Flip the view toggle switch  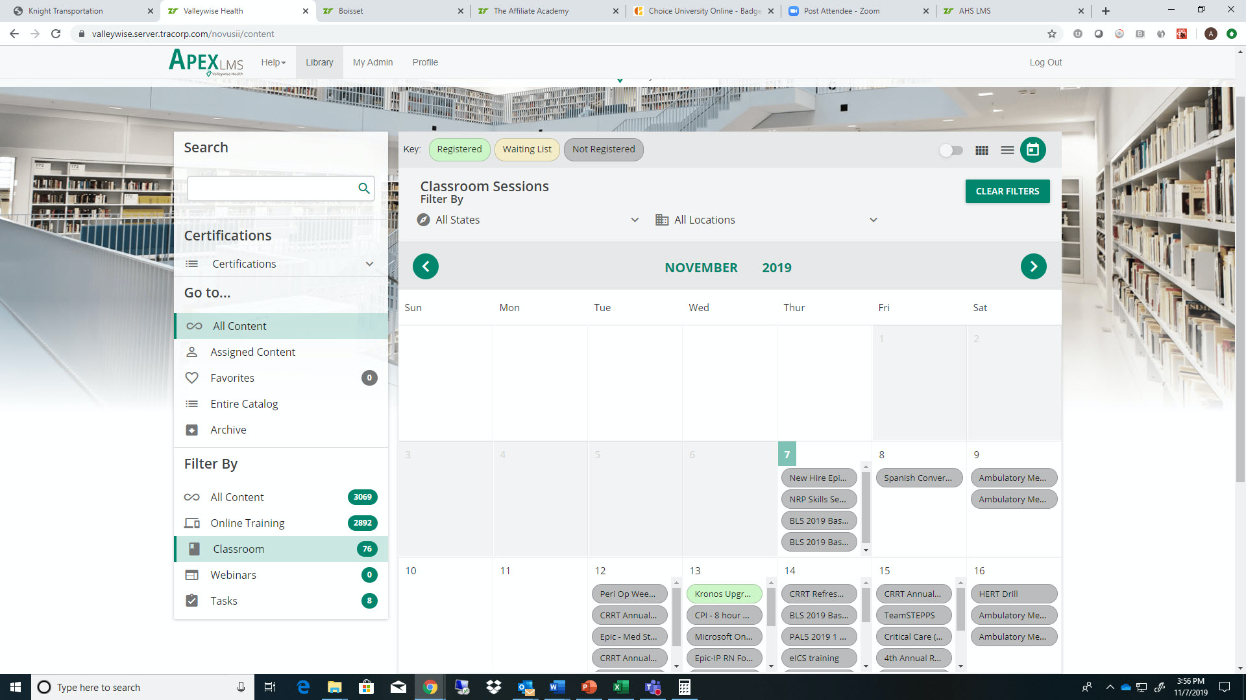pos(951,150)
